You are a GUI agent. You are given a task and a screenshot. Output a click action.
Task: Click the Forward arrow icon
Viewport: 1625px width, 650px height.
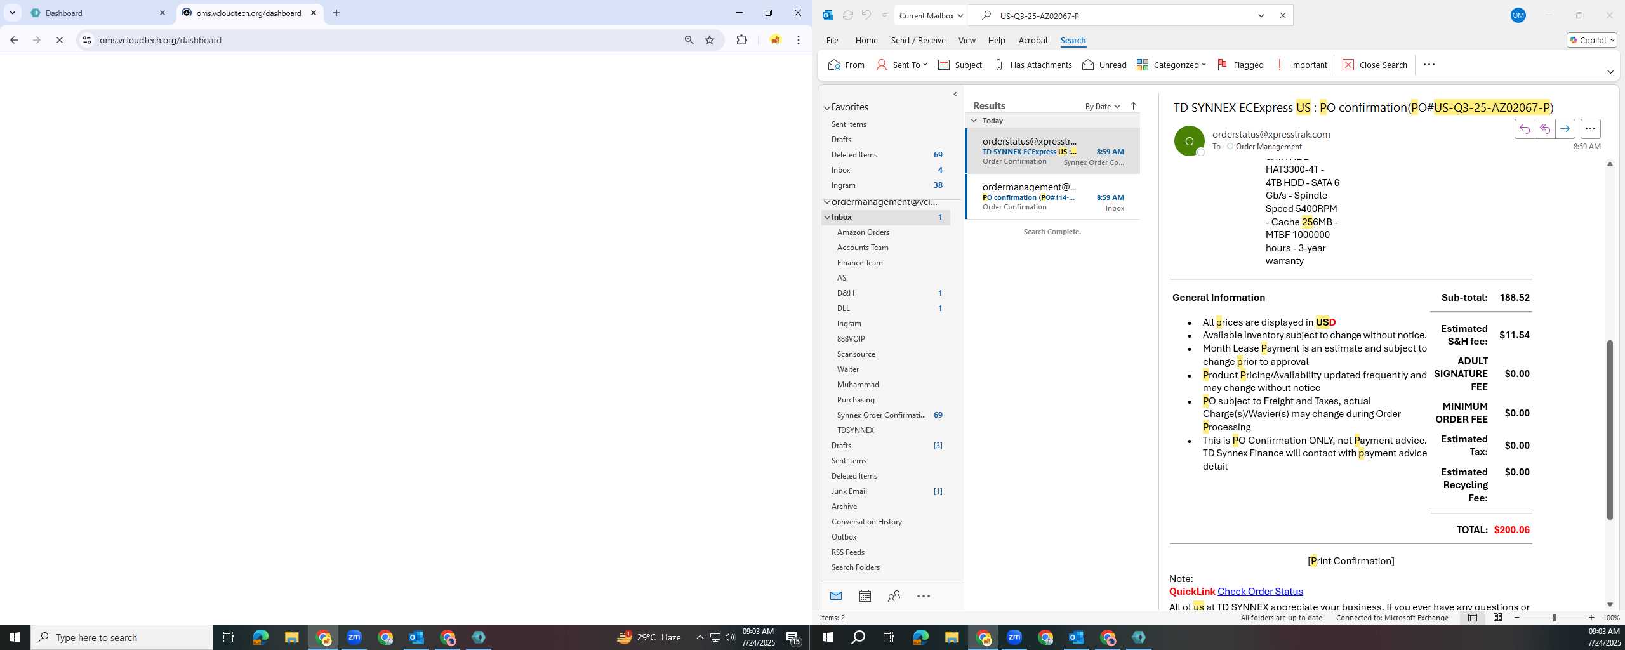[x=1565, y=129]
